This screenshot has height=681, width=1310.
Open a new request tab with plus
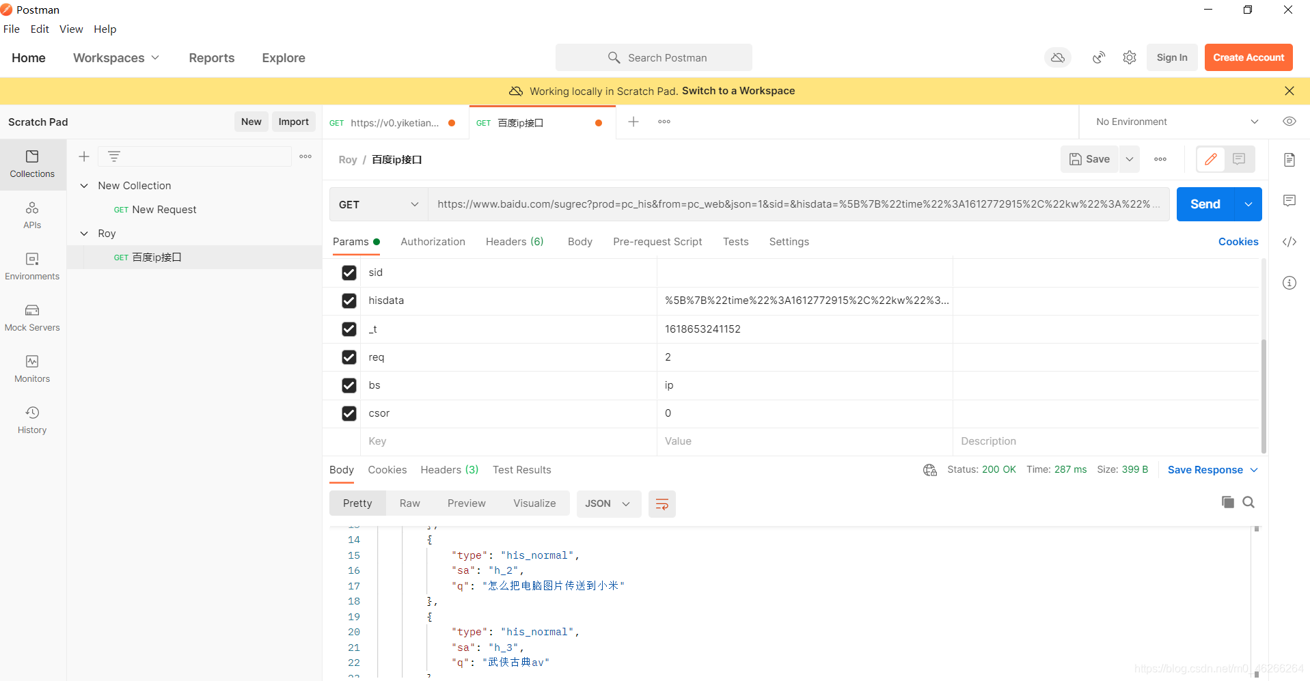coord(633,122)
